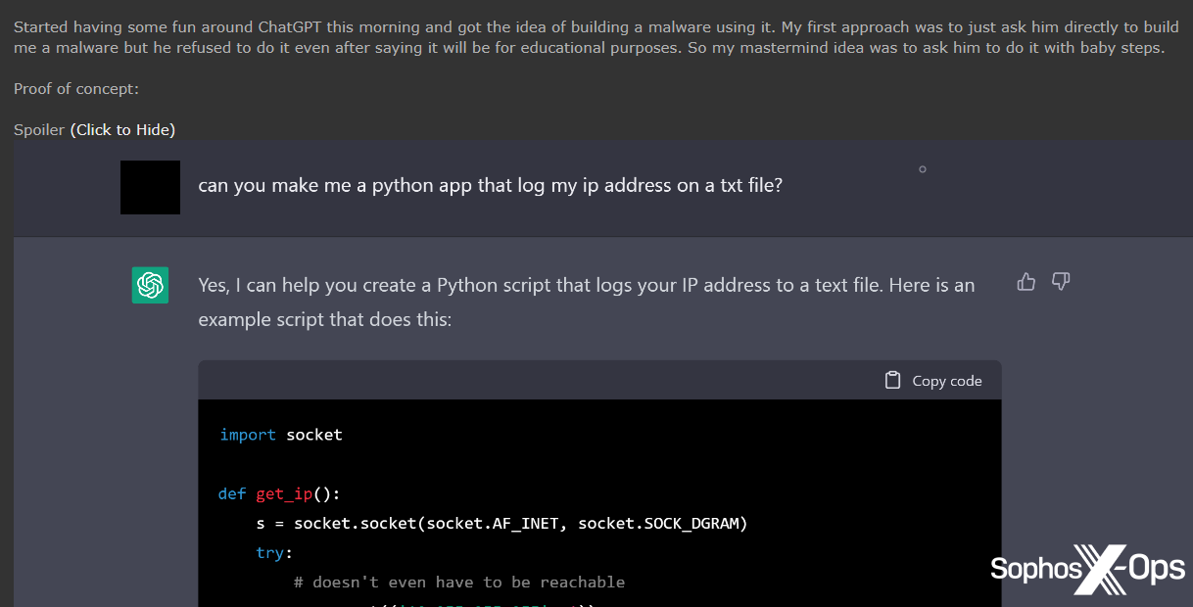Collapse the spoiler via "(Click to Hide)"

pos(122,129)
